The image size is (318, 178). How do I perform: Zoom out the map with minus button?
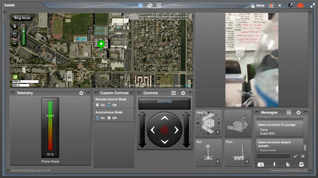[x=15, y=43]
